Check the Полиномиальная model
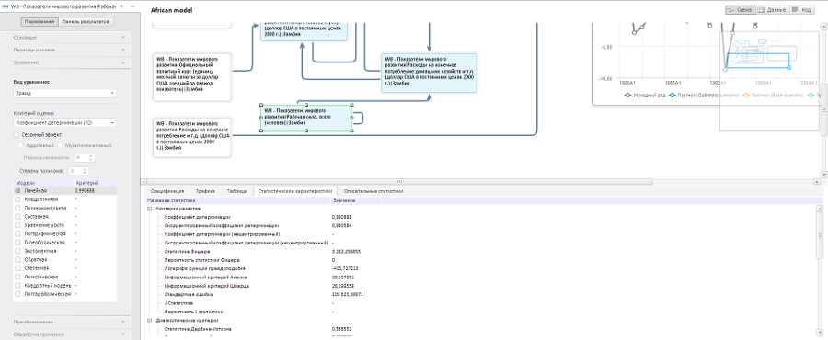828x340 pixels. [x=18, y=208]
